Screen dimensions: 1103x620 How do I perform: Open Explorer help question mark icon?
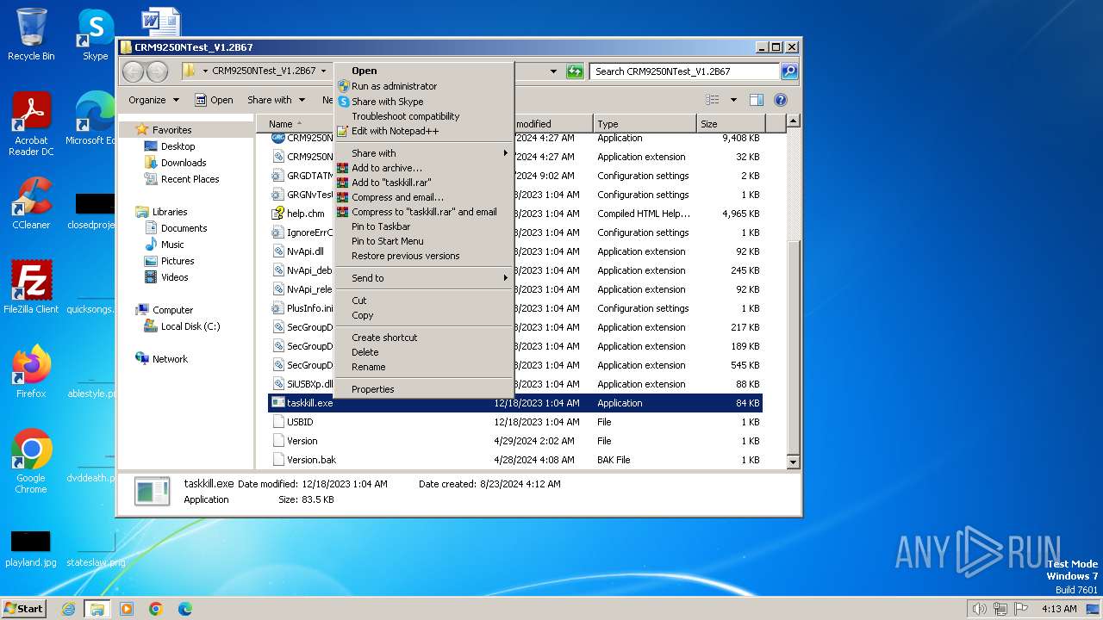781,100
